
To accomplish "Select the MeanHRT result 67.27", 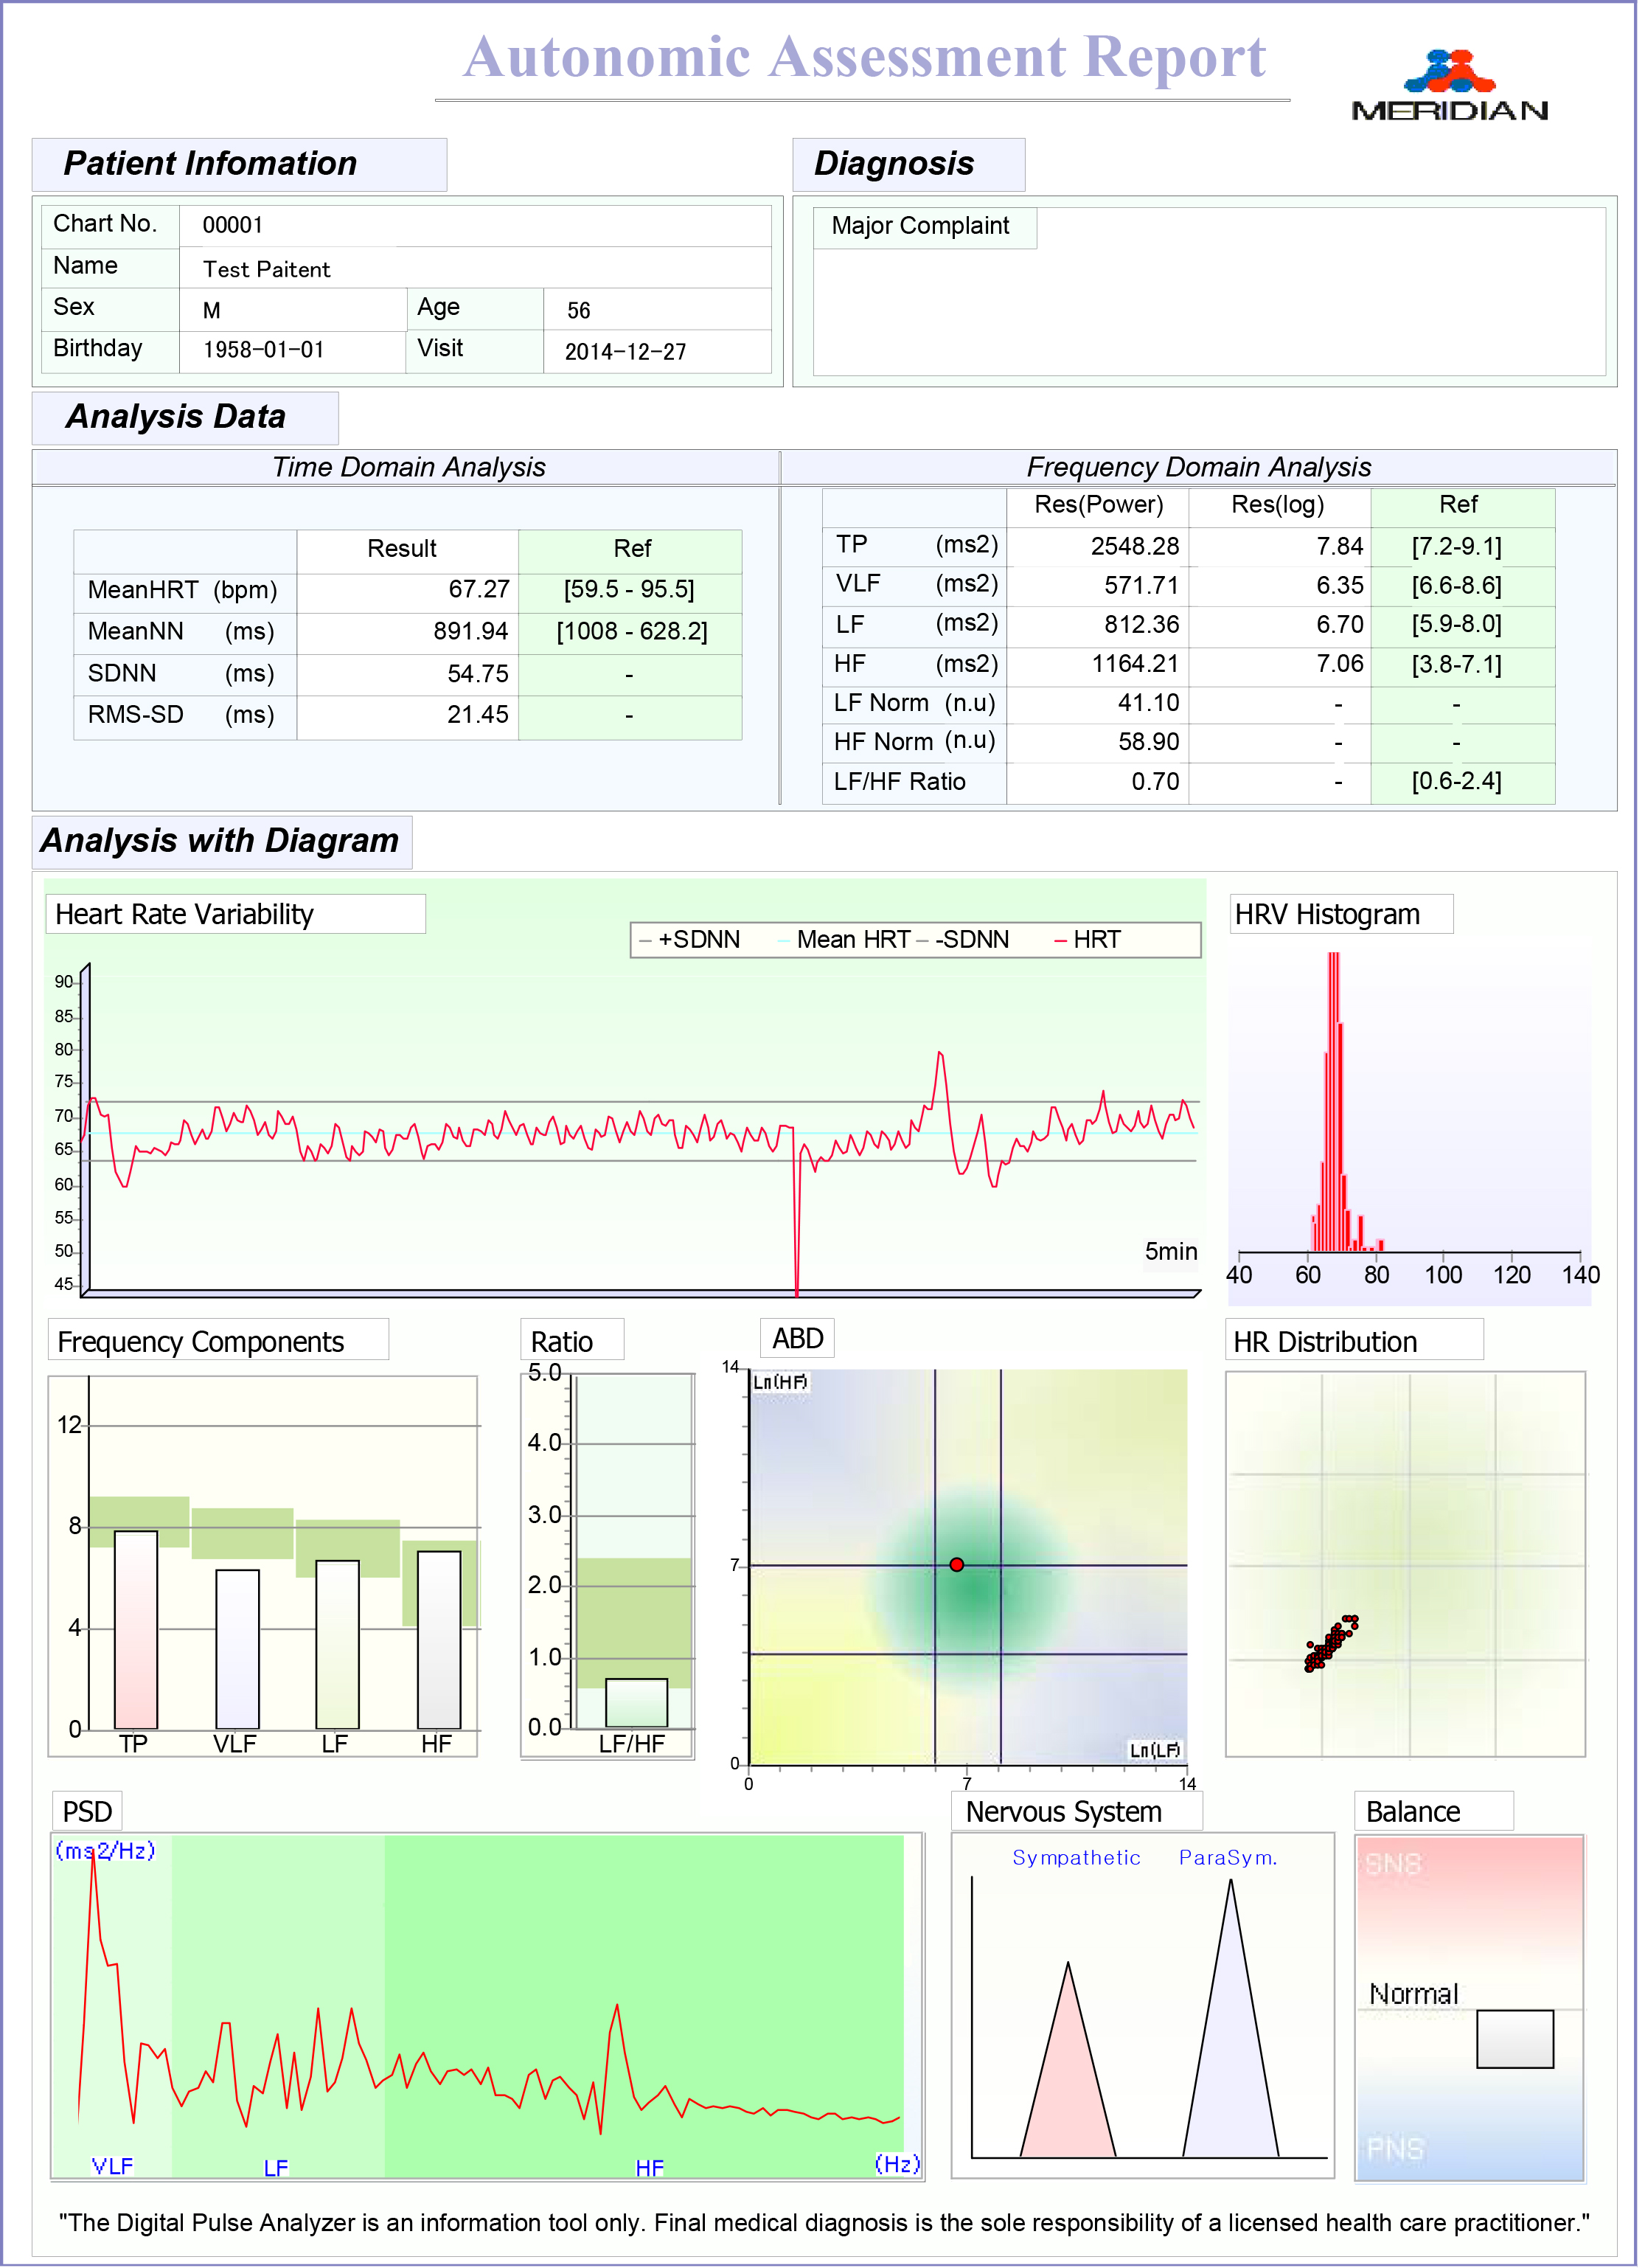I will pos(481,591).
